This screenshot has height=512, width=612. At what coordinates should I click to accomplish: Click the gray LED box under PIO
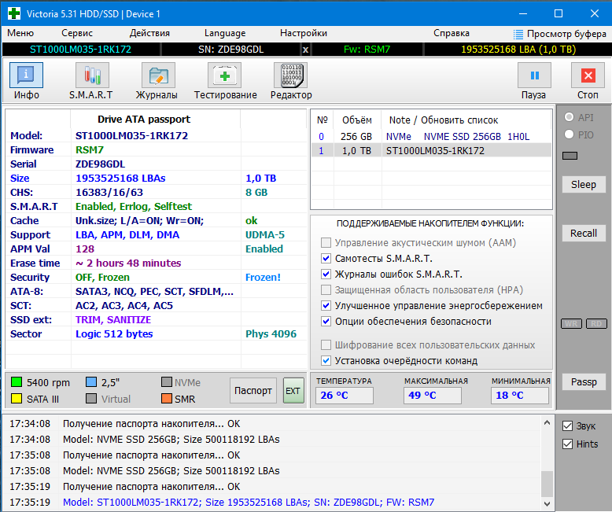tap(570, 156)
